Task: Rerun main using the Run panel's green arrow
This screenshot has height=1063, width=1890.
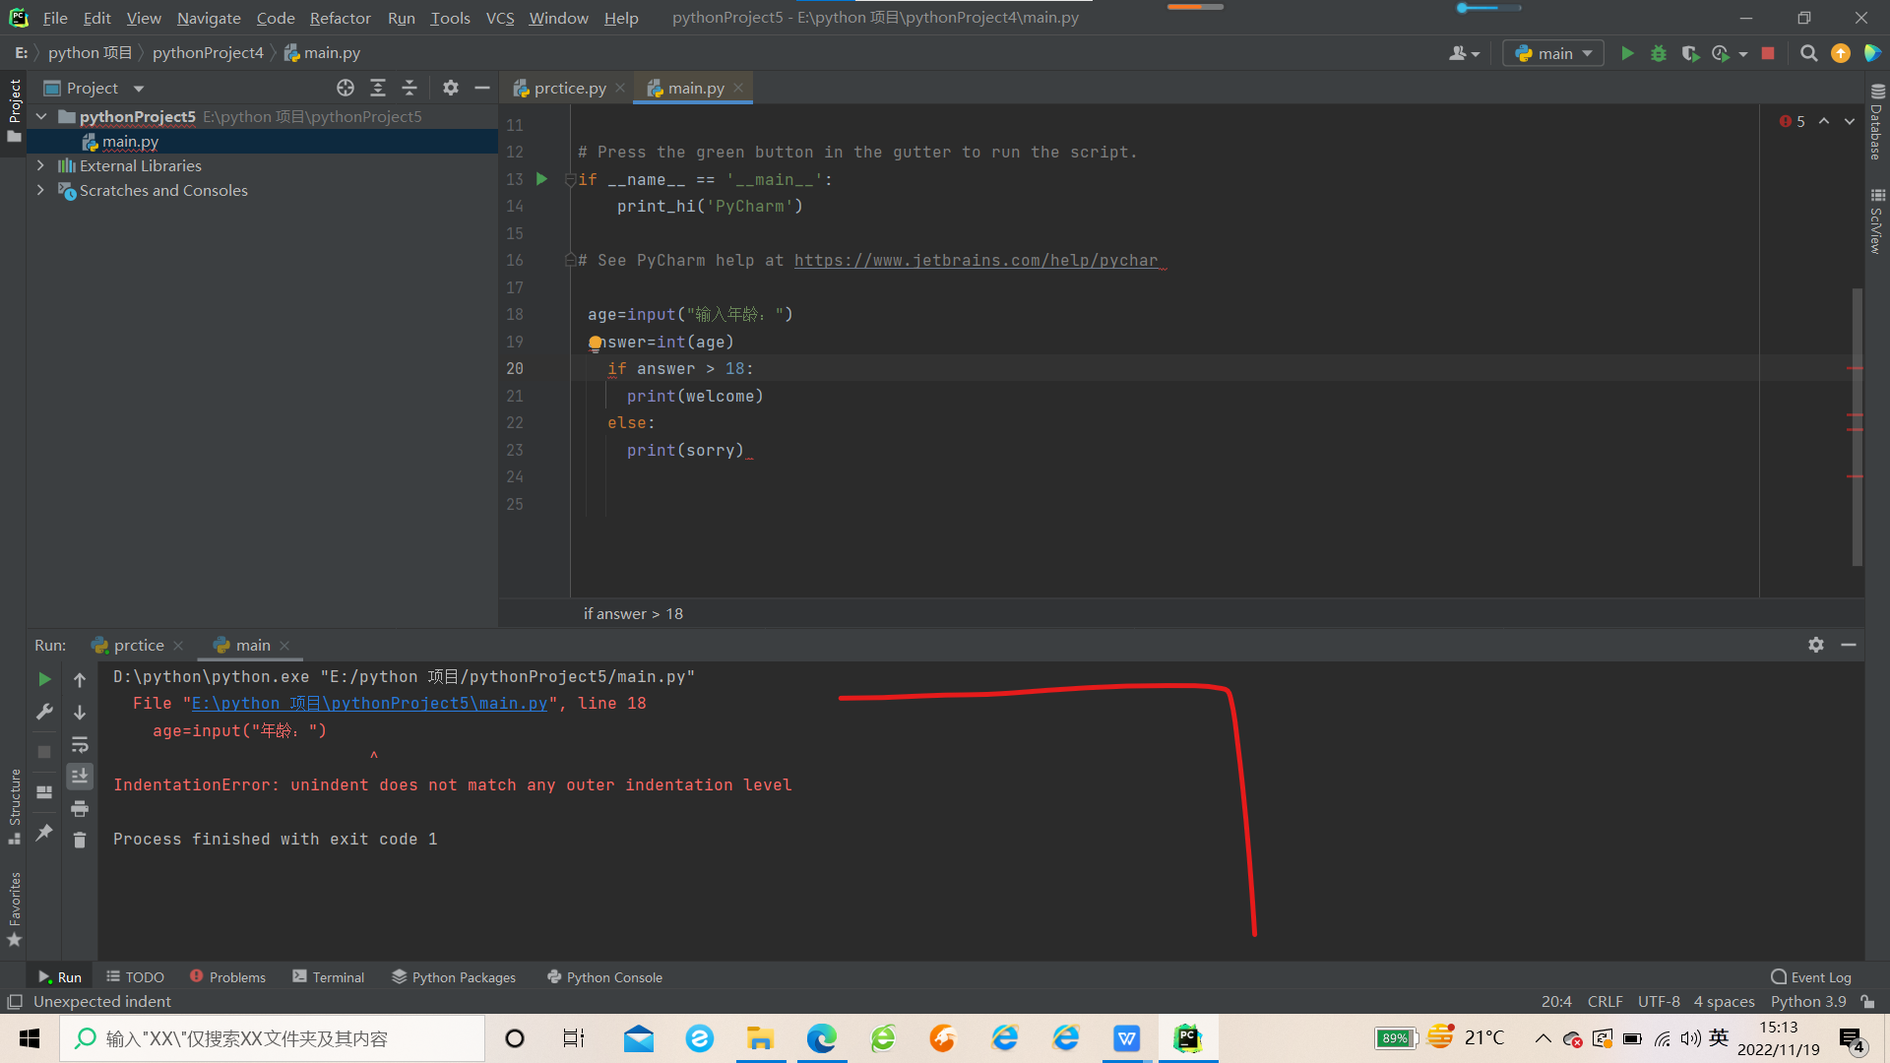Action: pos(44,679)
